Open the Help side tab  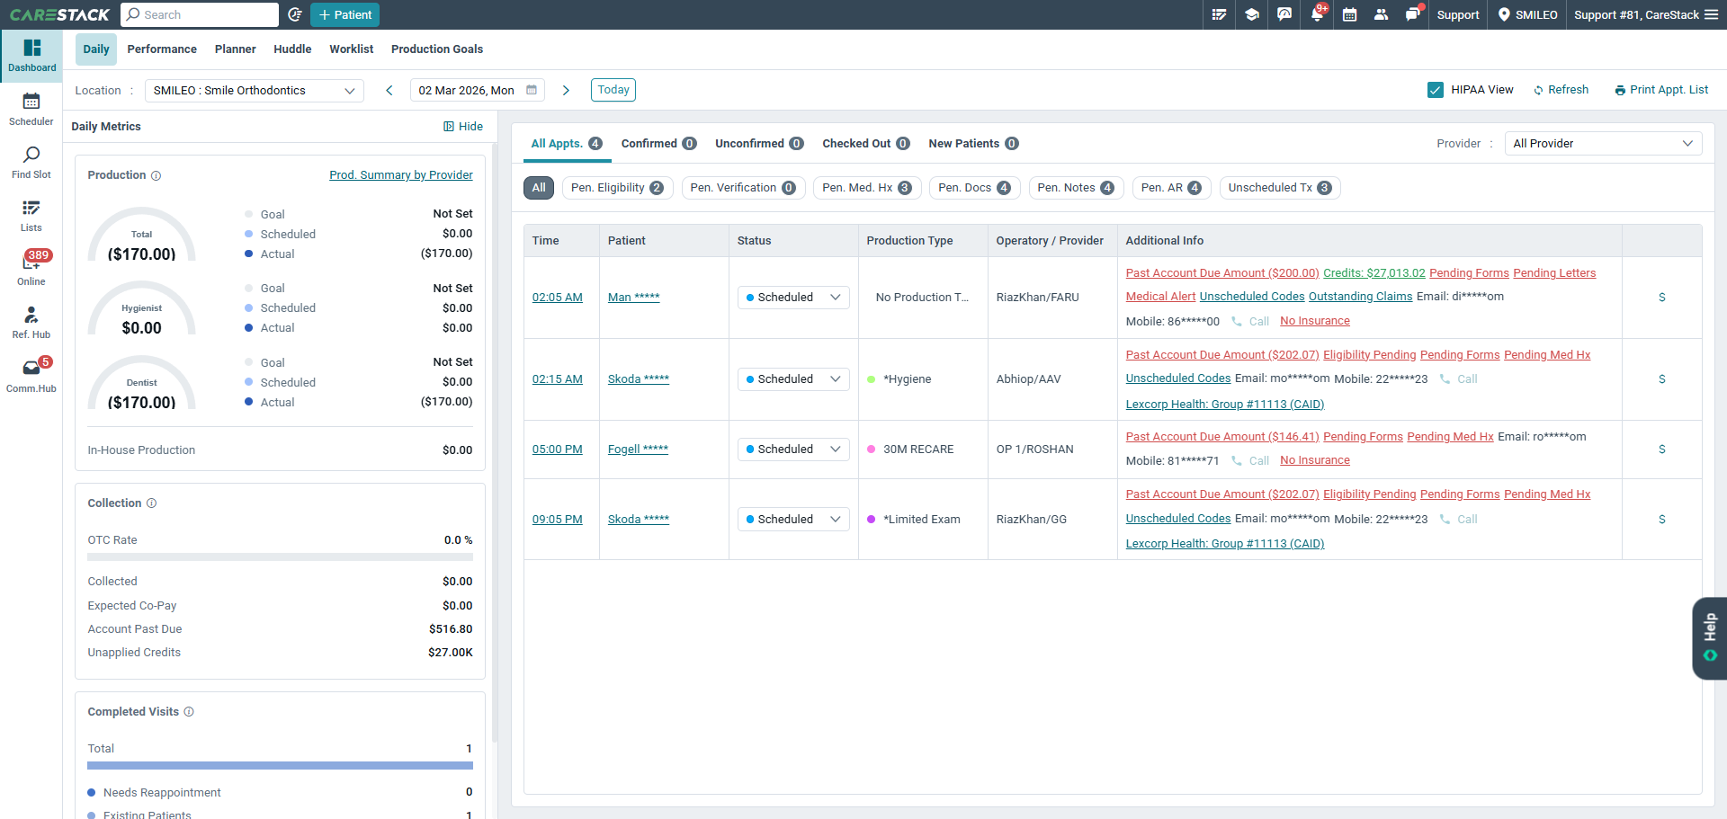[1710, 638]
